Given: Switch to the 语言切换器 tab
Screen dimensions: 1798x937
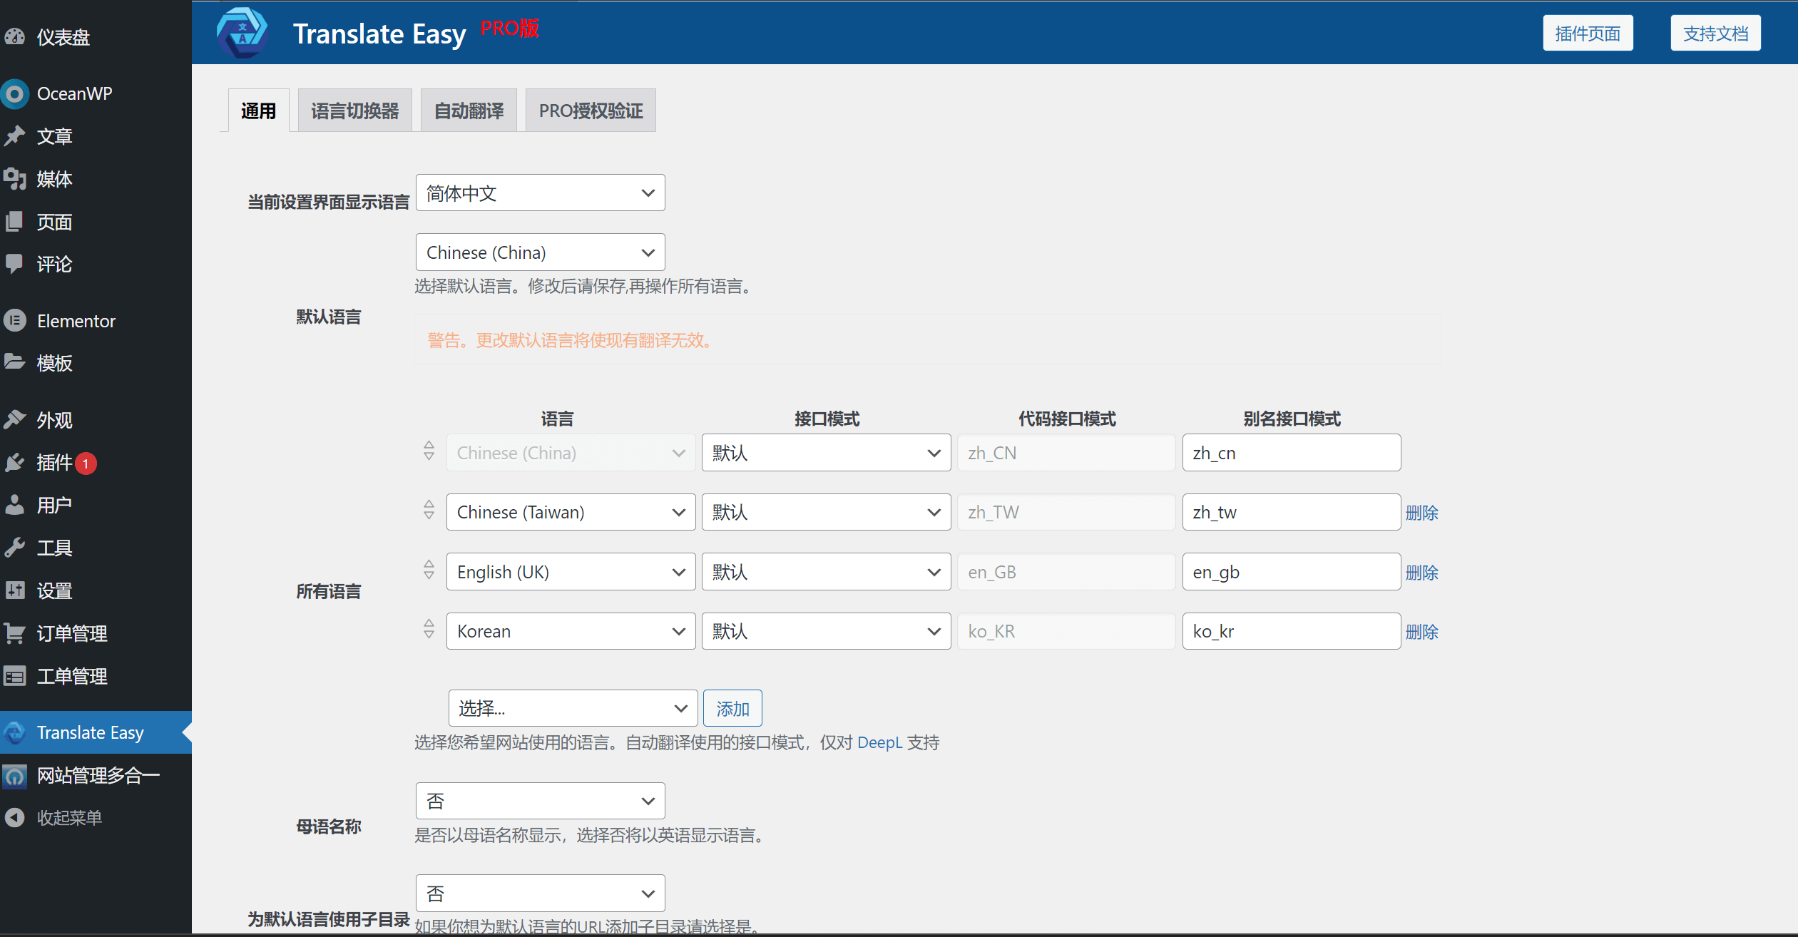Looking at the screenshot, I should pyautogui.click(x=353, y=109).
